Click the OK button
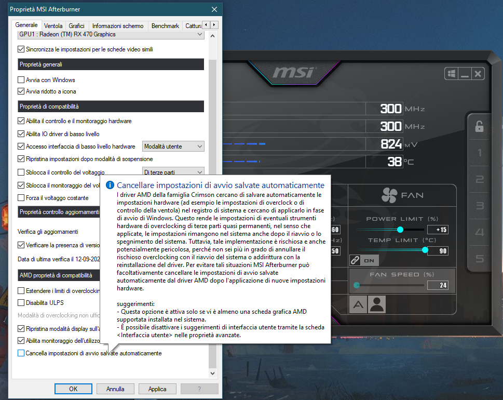 [x=73, y=389]
